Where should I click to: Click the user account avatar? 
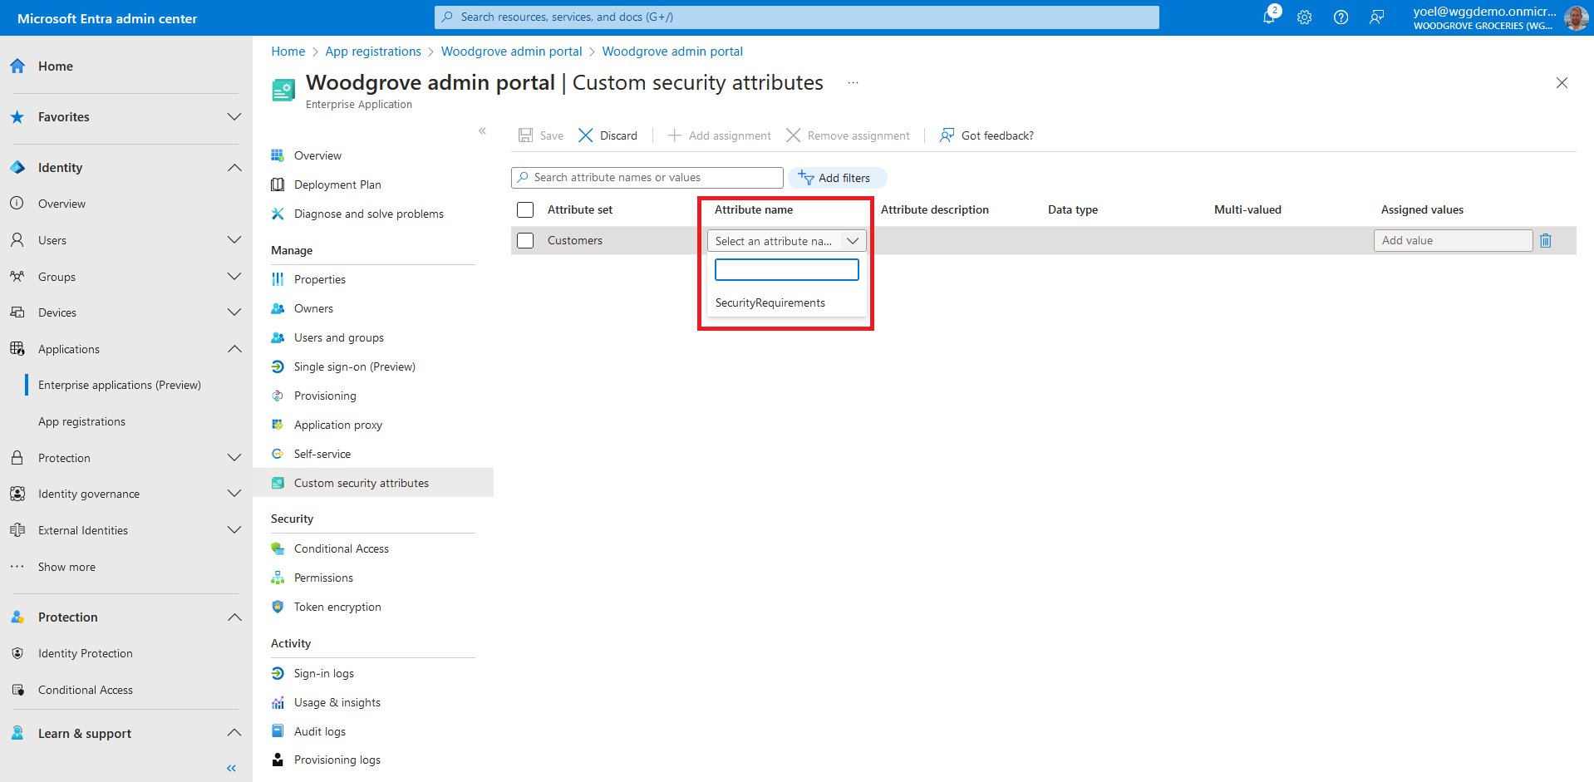pyautogui.click(x=1575, y=17)
